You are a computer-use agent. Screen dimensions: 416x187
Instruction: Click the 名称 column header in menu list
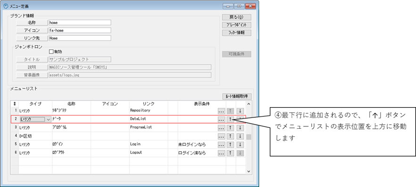click(x=71, y=104)
